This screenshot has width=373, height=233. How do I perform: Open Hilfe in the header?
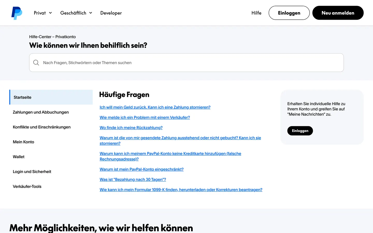[x=256, y=13]
